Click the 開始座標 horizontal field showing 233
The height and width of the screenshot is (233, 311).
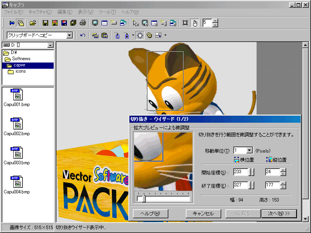(x=241, y=172)
